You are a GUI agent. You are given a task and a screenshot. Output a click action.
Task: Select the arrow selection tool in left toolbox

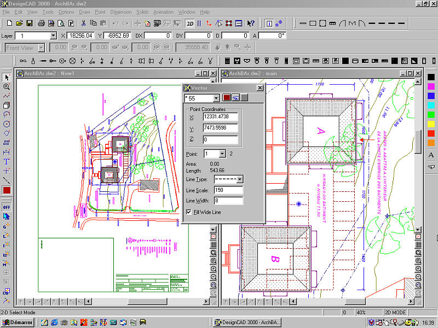click(7, 77)
